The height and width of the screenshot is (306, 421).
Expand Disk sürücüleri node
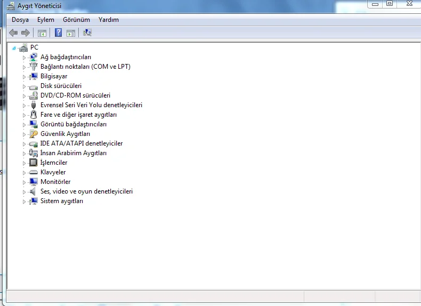[x=24, y=86]
